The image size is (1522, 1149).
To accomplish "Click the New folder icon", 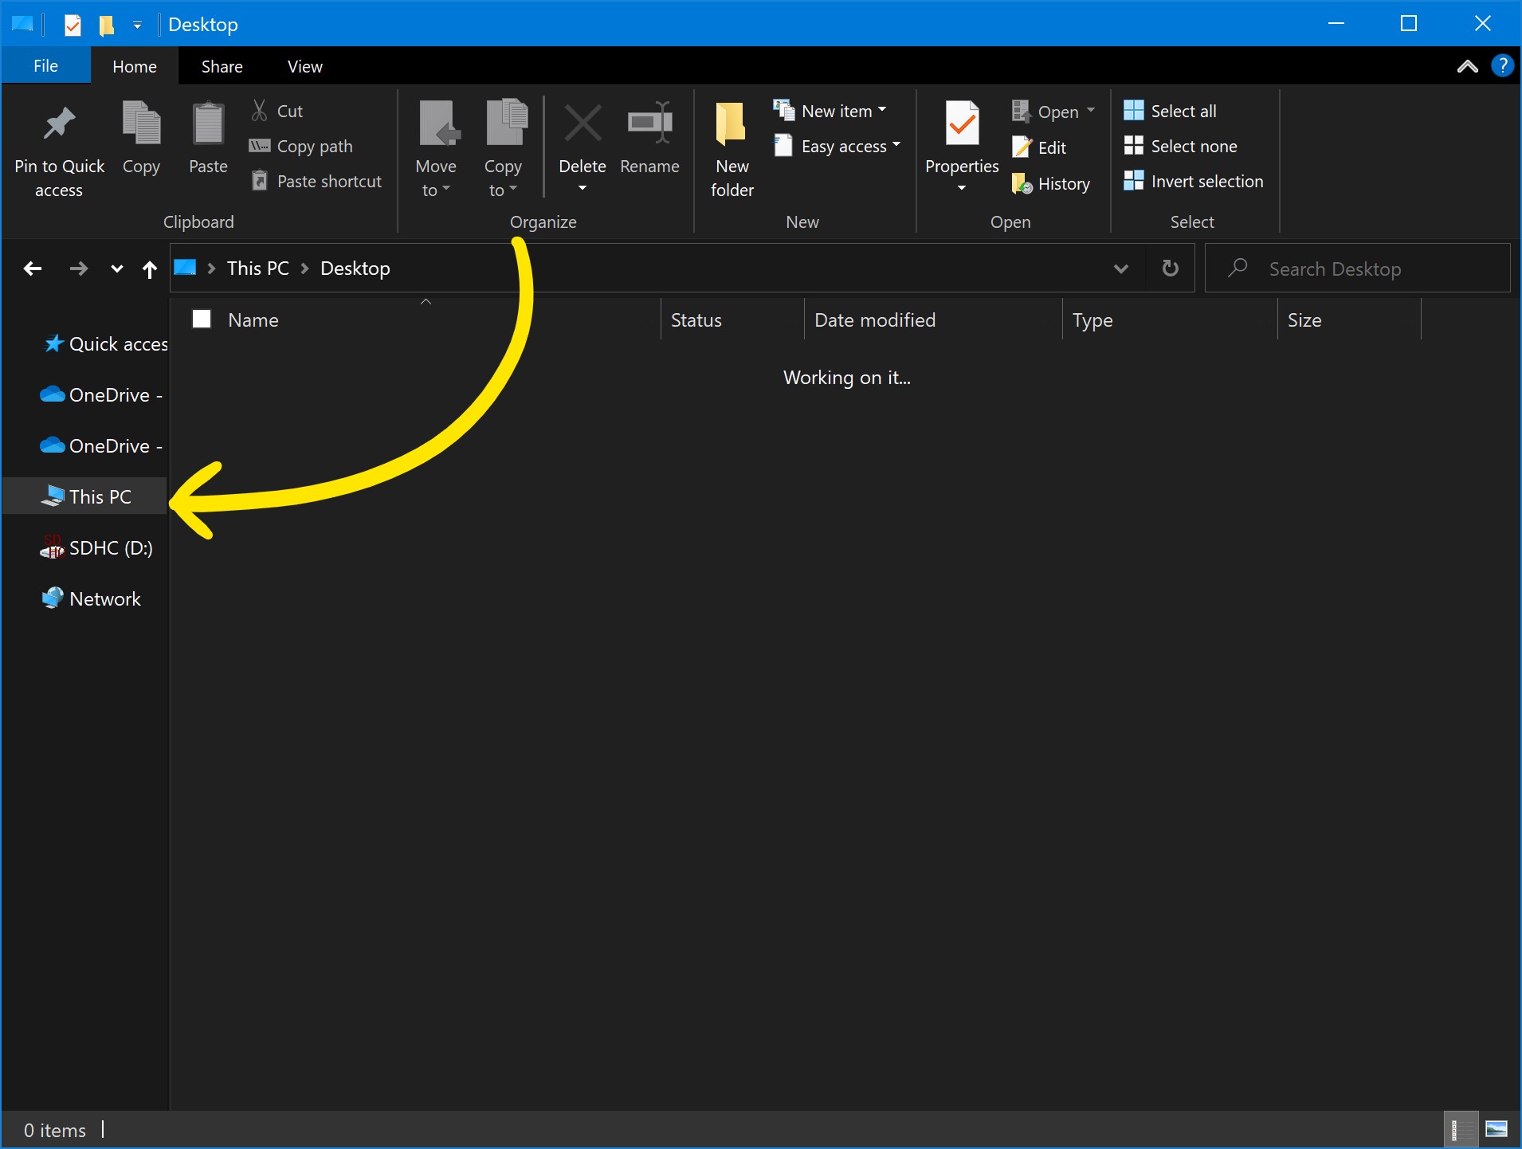I will [x=731, y=125].
